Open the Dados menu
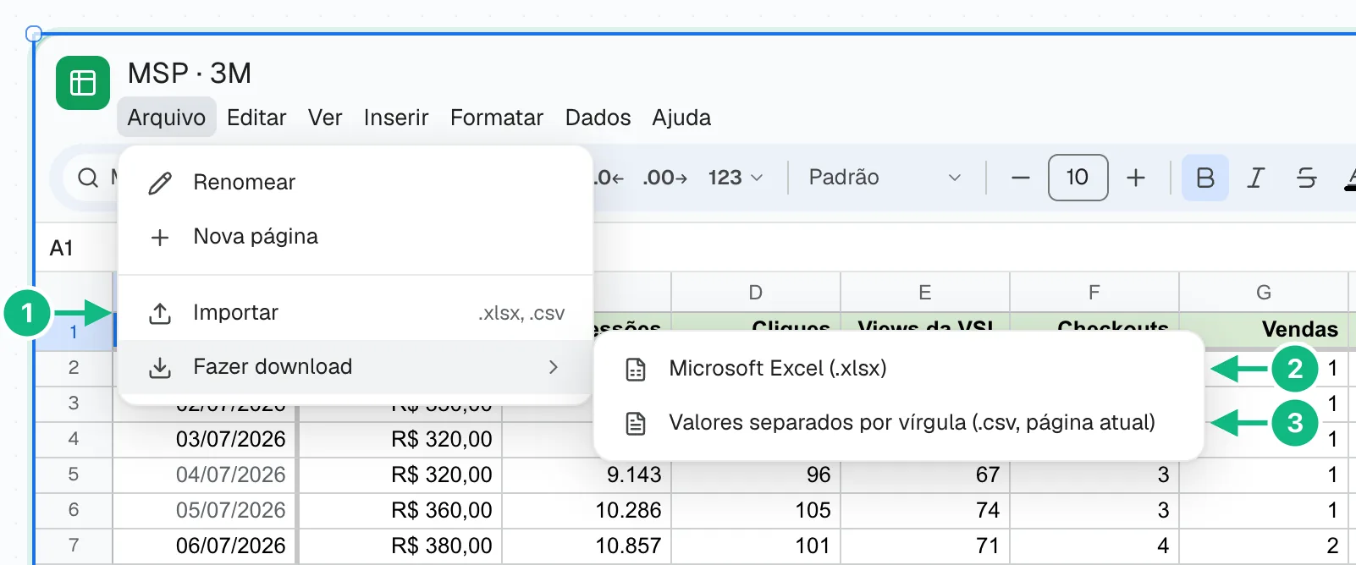 (598, 118)
